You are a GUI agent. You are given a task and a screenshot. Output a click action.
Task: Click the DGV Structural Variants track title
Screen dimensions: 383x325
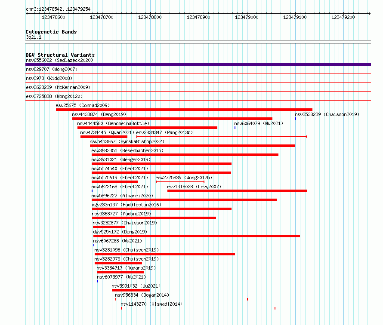[60, 55]
